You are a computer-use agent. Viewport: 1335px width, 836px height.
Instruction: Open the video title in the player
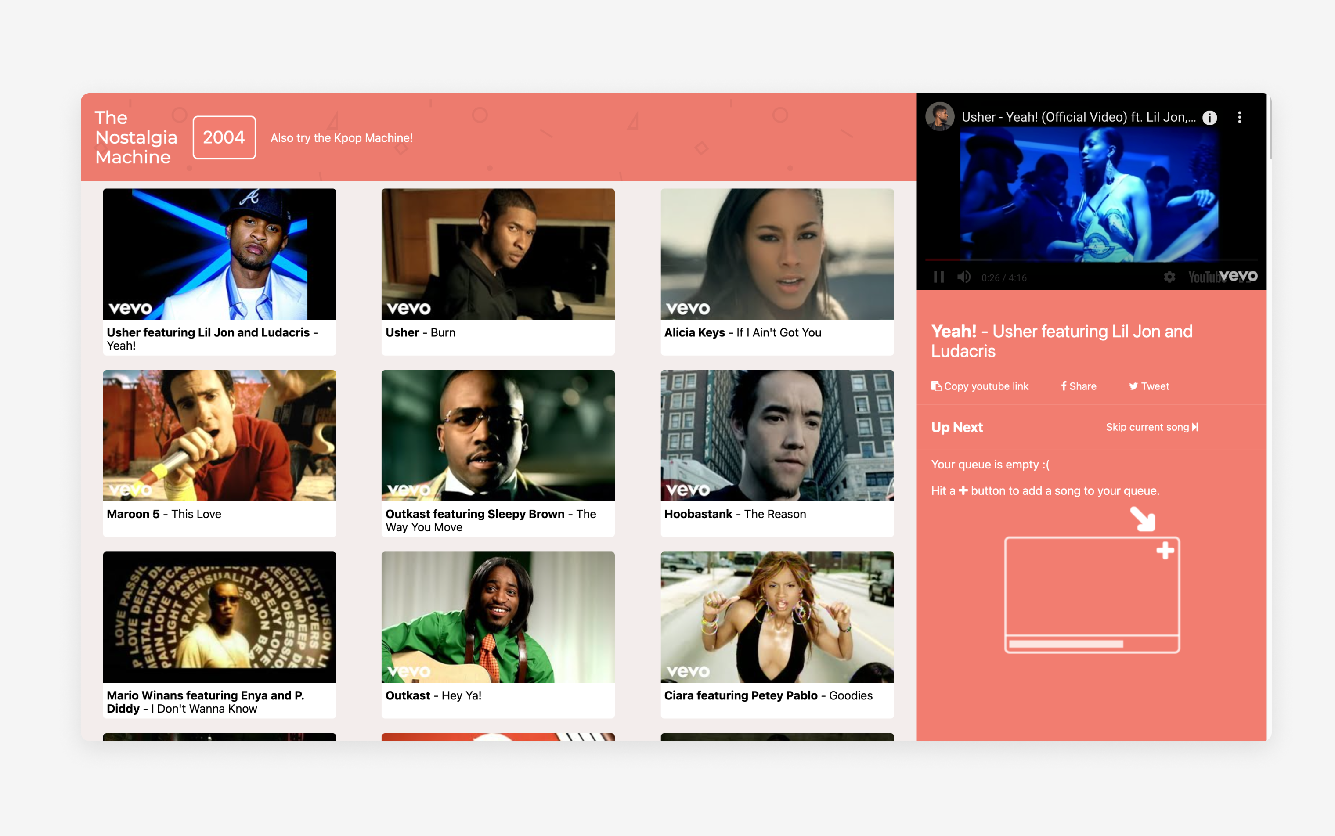click(x=1078, y=117)
